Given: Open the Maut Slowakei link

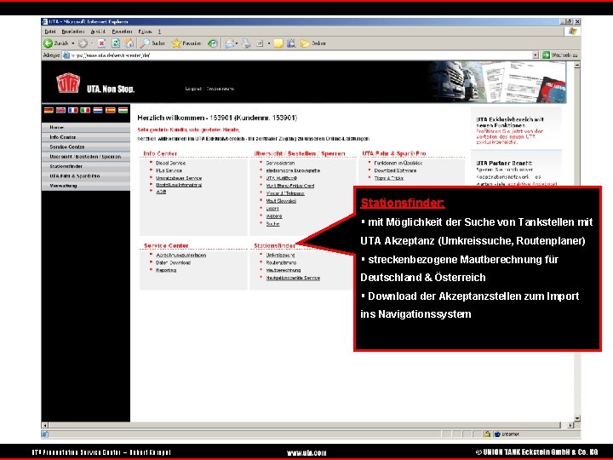Looking at the screenshot, I should (281, 201).
